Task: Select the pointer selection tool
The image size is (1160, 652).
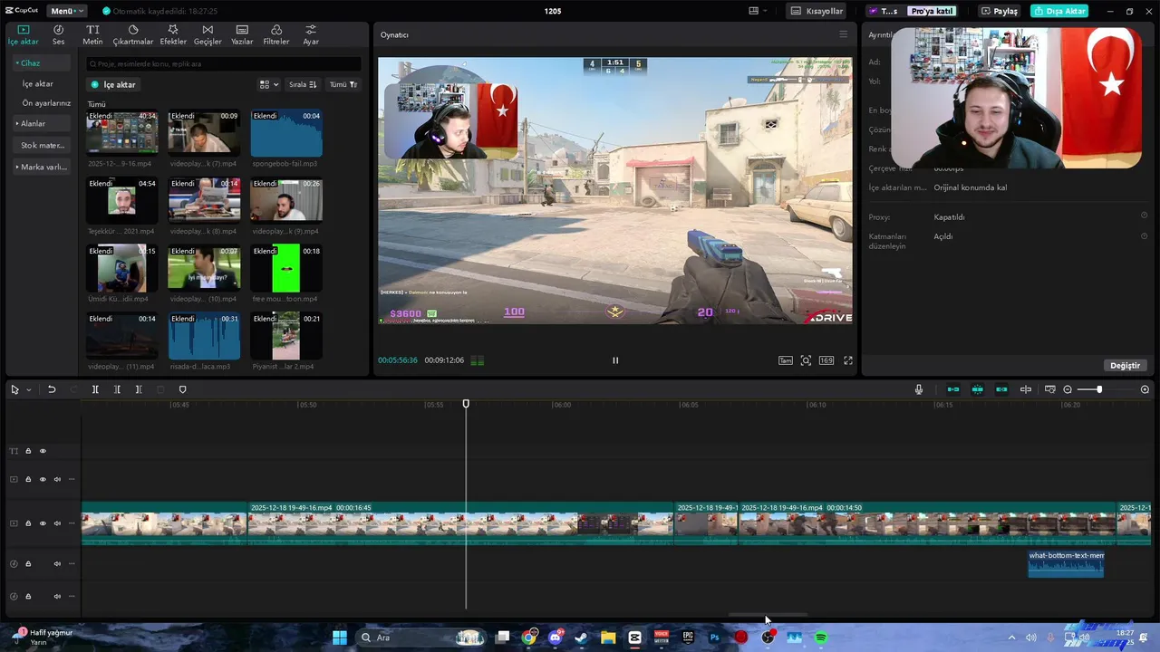Action: pyautogui.click(x=14, y=389)
